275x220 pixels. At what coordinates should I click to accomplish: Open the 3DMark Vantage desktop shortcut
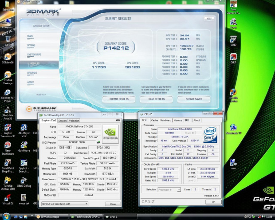8,78
